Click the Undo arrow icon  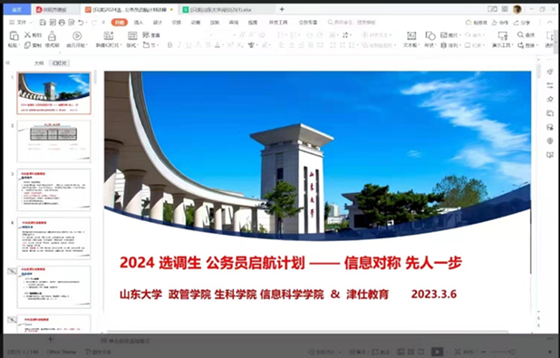tap(81, 23)
